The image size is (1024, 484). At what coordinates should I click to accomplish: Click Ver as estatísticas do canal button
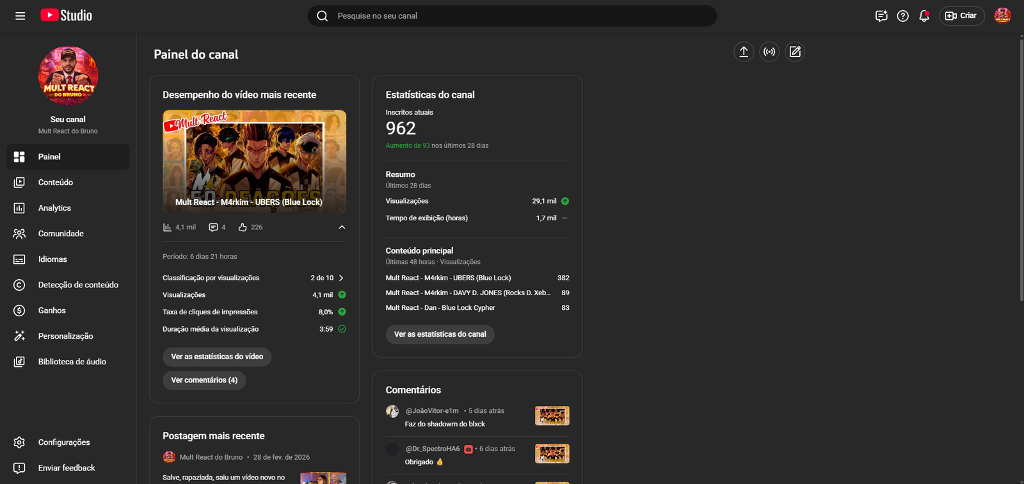440,334
